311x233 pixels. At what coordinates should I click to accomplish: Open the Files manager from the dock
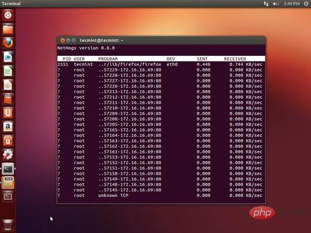point(8,29)
